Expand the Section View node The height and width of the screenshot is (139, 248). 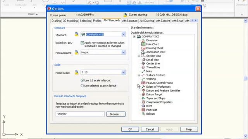point(139,56)
